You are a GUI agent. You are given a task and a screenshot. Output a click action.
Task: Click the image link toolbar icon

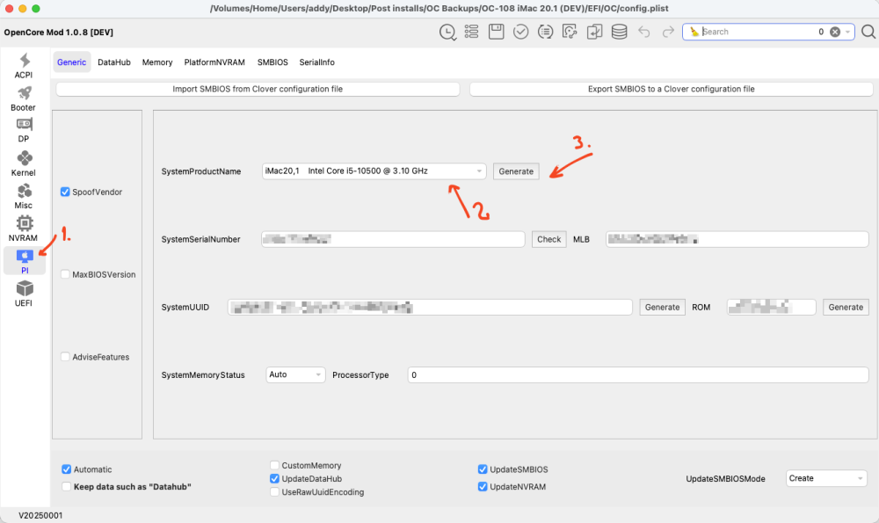click(x=570, y=32)
